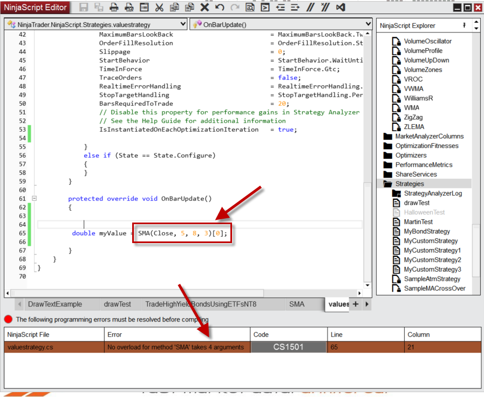
Task: Click the NinjaScript File column header
Action: point(54,334)
